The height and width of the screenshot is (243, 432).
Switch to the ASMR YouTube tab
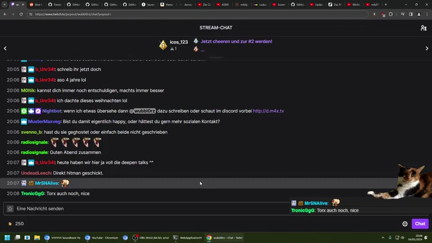click(223, 4)
